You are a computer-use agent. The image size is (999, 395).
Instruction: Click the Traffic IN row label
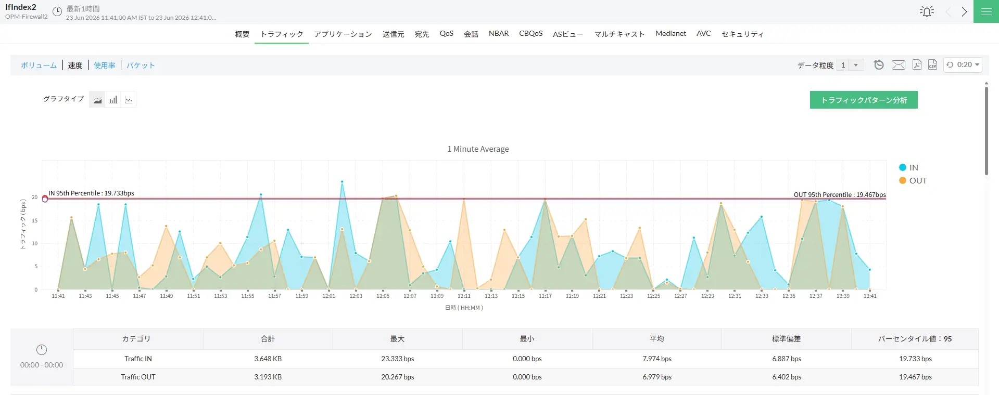(x=138, y=359)
